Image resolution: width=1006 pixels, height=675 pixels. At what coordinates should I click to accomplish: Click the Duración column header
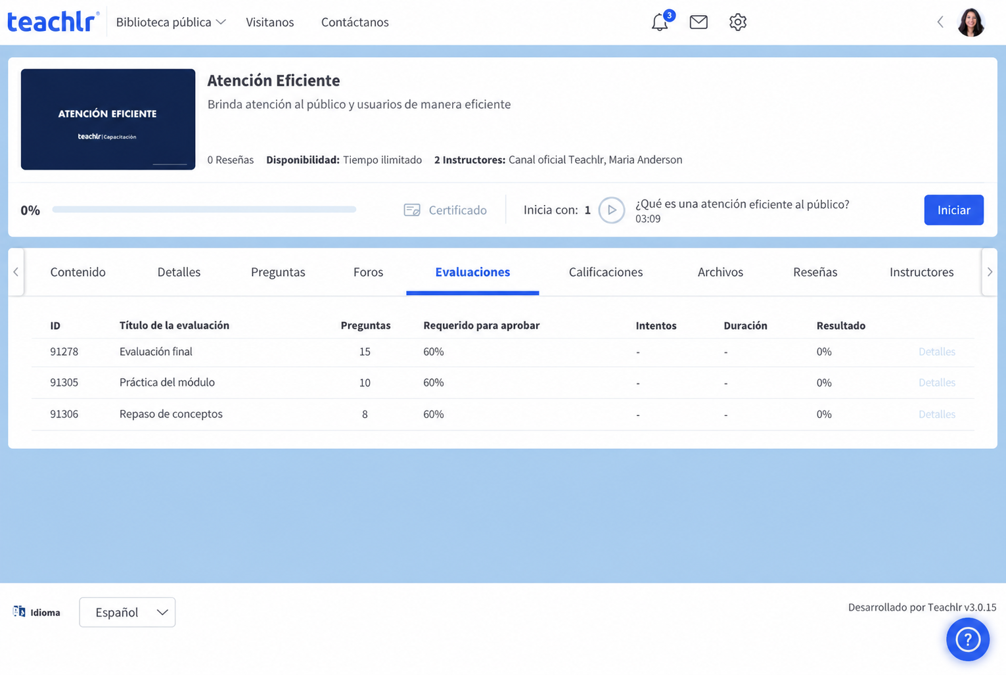pos(745,326)
